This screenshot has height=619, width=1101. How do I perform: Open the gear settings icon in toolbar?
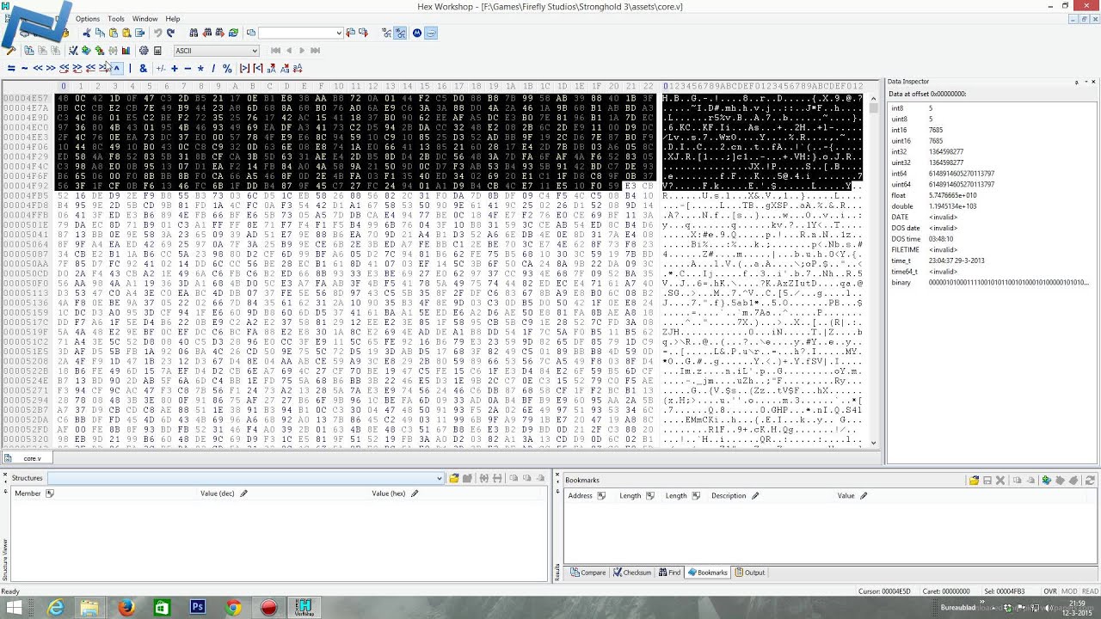pyautogui.click(x=144, y=50)
